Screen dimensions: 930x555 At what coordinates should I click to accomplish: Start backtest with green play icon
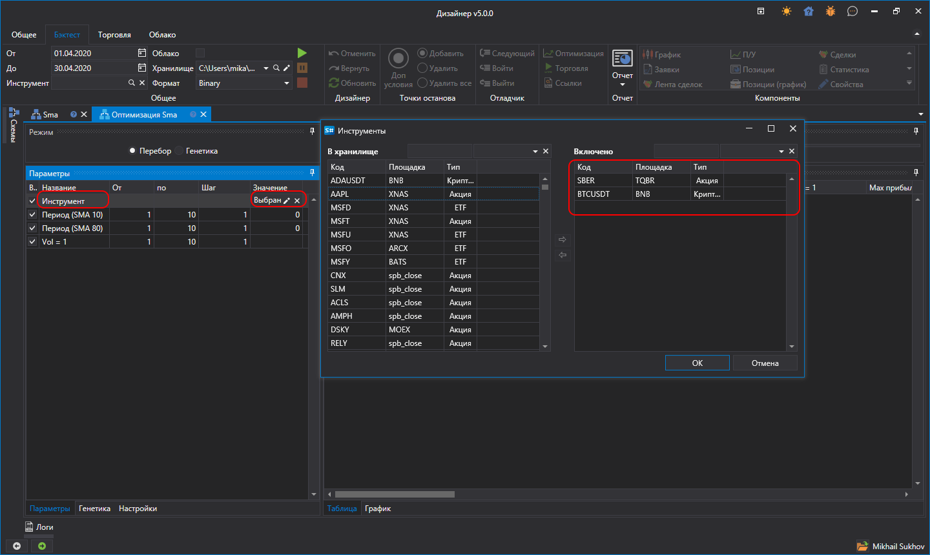302,53
